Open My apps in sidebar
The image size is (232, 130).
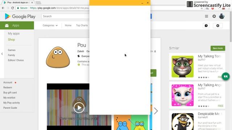pyautogui.click(x=14, y=34)
